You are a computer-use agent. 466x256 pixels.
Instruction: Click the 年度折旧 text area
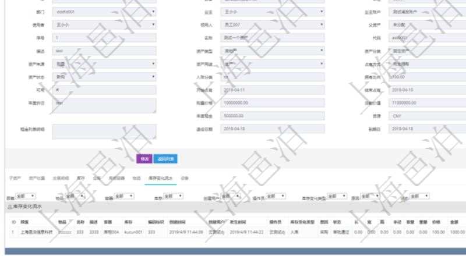105,105
